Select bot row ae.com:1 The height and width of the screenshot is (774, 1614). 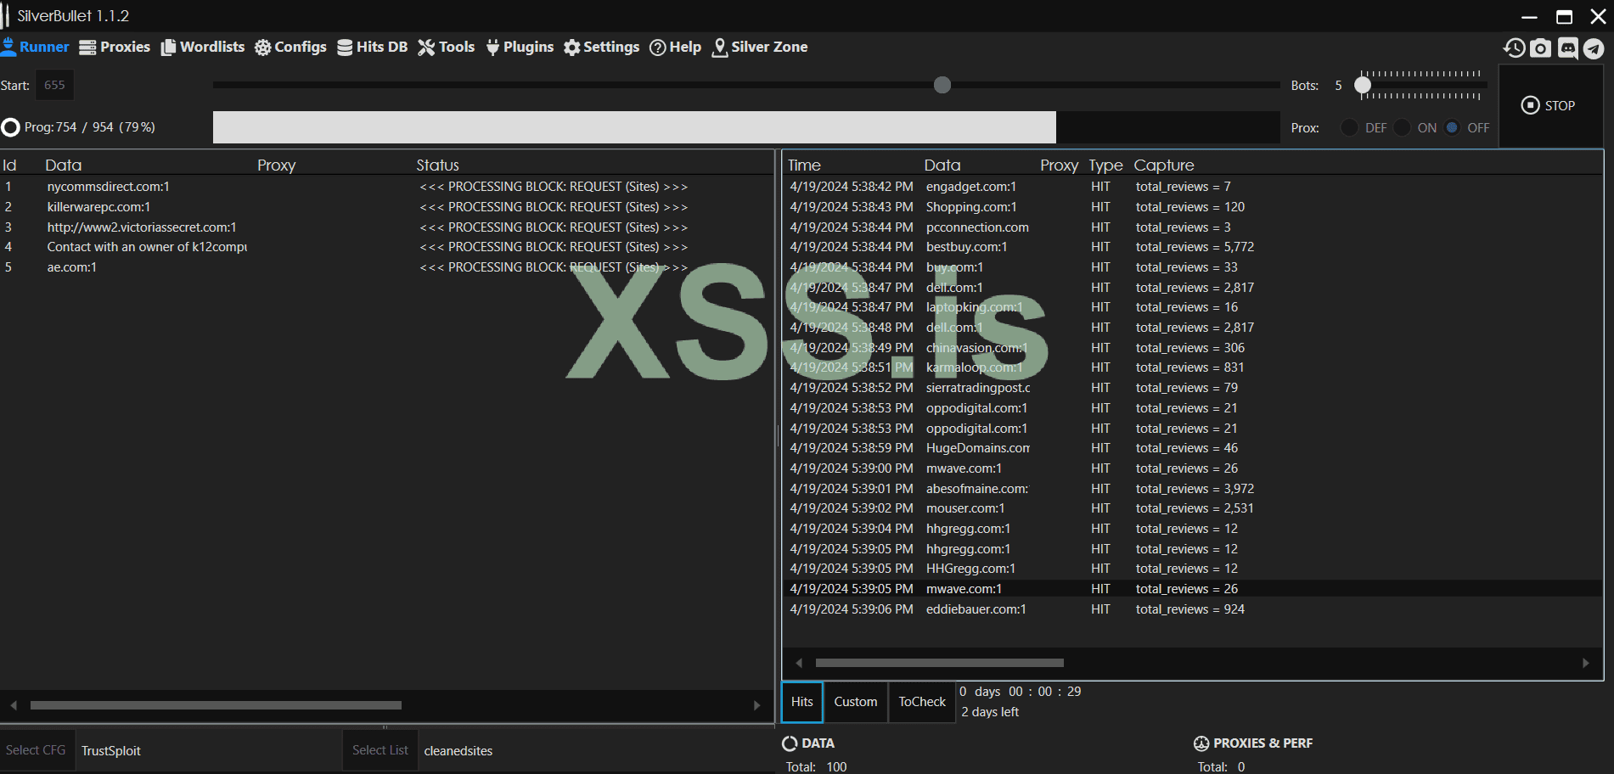point(386,267)
